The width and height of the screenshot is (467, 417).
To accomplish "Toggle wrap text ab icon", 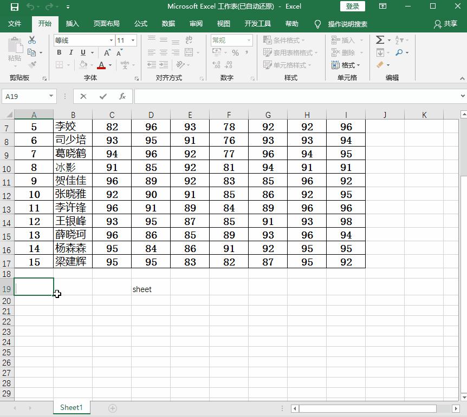I will [x=189, y=40].
